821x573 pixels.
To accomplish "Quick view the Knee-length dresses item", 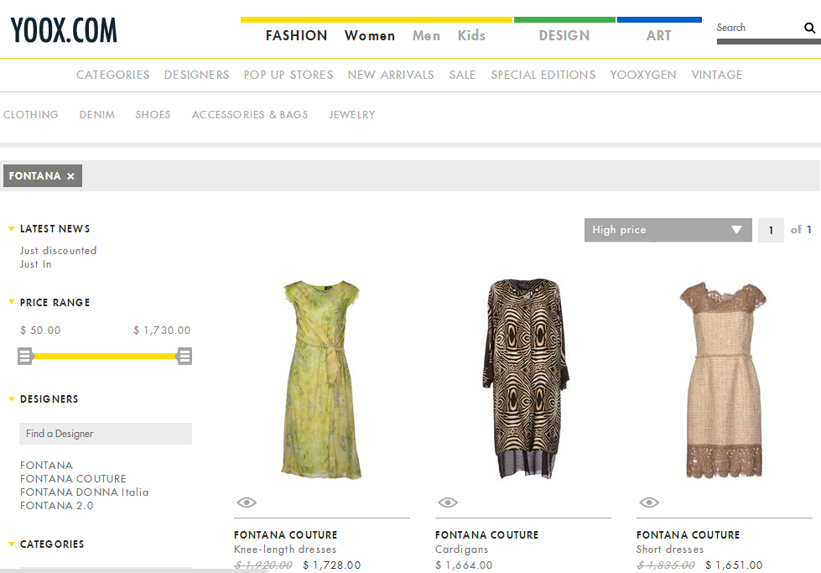I will coord(247,503).
